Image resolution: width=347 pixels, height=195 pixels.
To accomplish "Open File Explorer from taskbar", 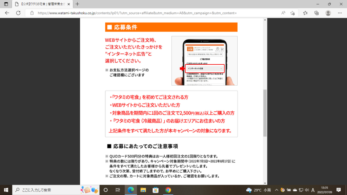I will (143, 190).
